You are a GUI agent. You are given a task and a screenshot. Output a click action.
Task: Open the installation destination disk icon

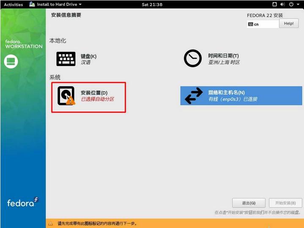coord(66,96)
